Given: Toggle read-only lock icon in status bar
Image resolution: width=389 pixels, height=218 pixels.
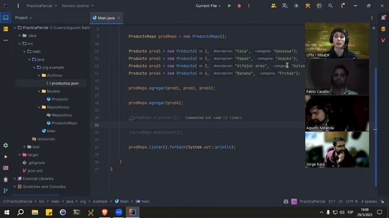Looking at the screenshot, I should [382, 202].
